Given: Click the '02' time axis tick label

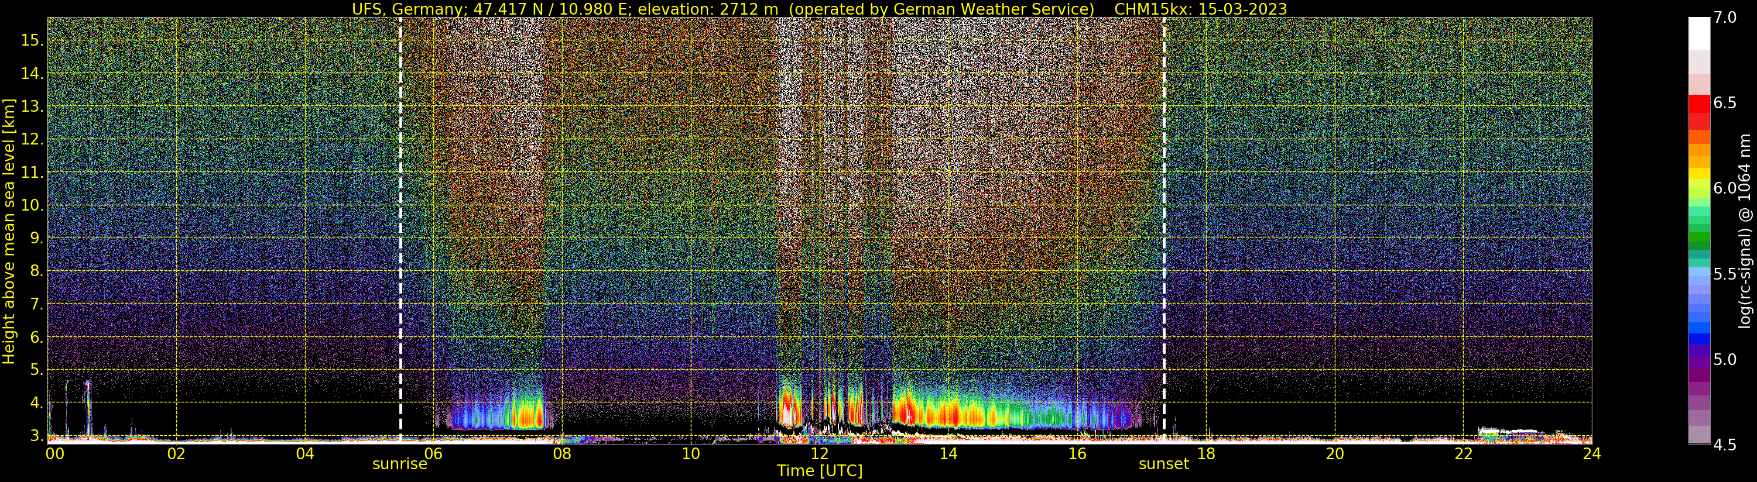Looking at the screenshot, I should click(177, 453).
